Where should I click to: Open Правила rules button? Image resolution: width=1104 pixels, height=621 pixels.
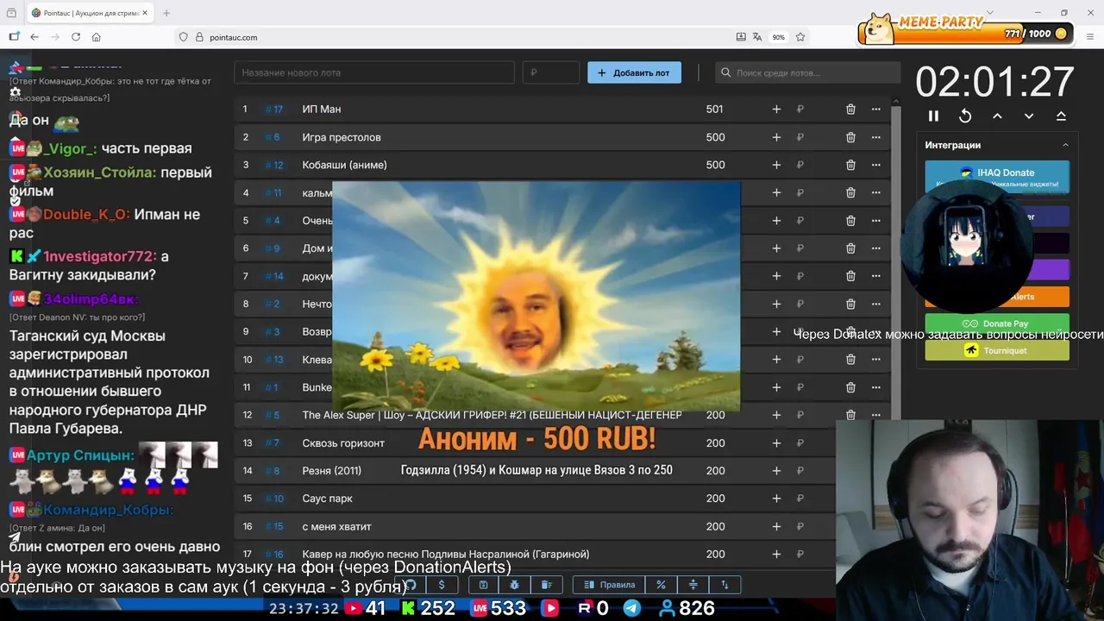[x=609, y=585]
